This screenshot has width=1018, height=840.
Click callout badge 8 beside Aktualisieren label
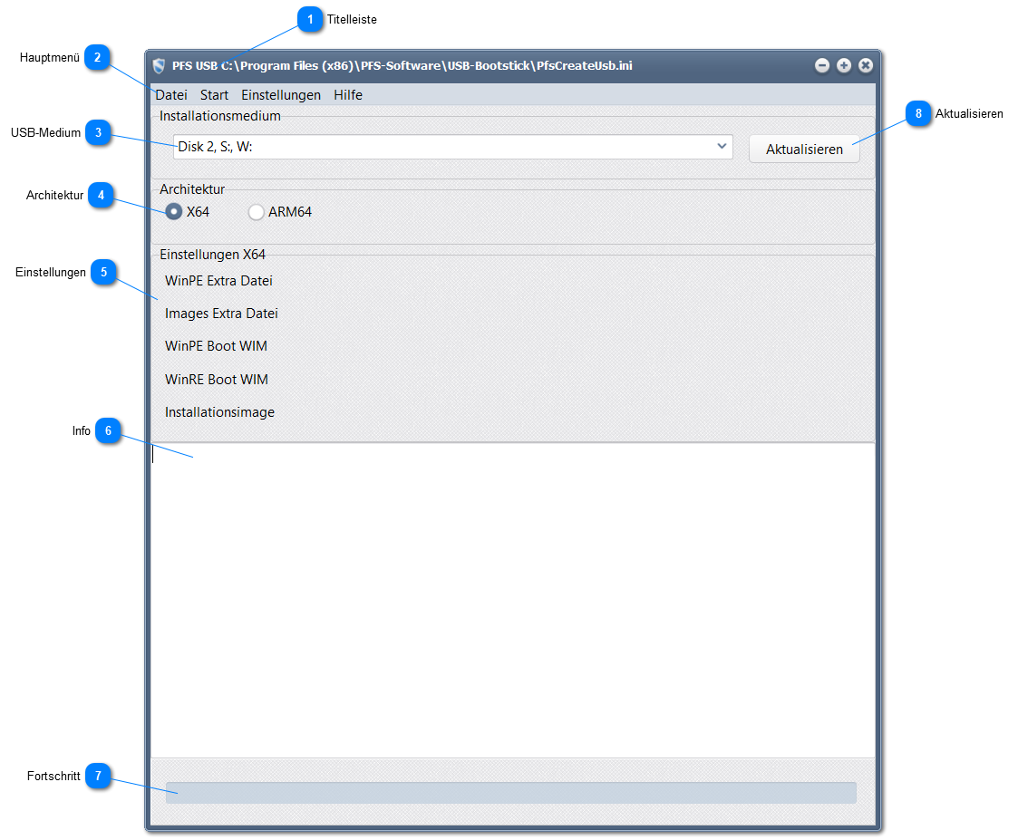point(917,113)
